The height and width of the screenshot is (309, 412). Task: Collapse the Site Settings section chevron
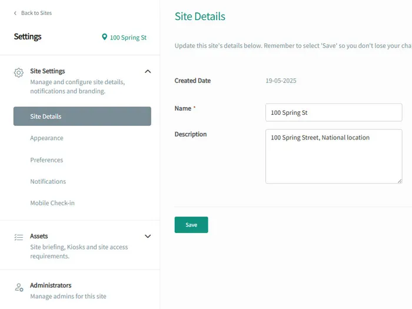148,71
